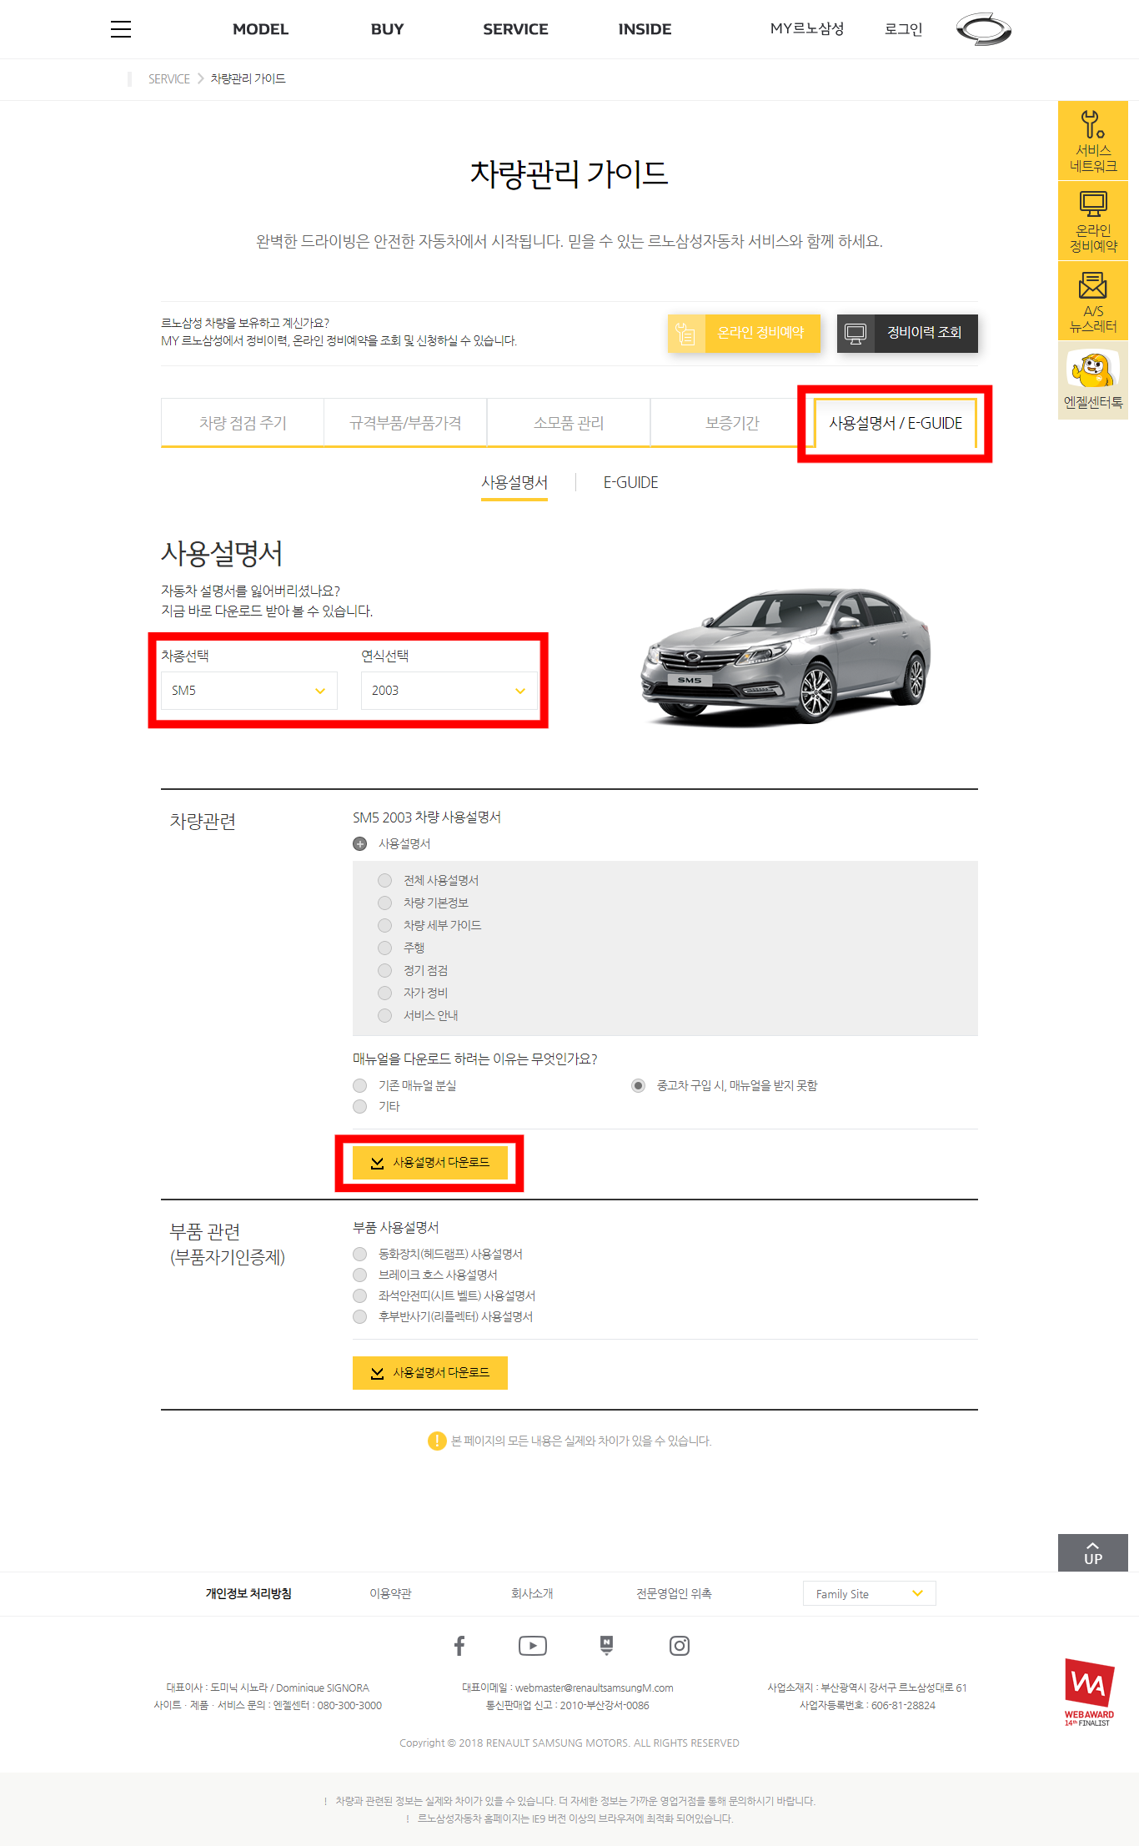Open the BUY menu
The image size is (1139, 1846).
387,29
